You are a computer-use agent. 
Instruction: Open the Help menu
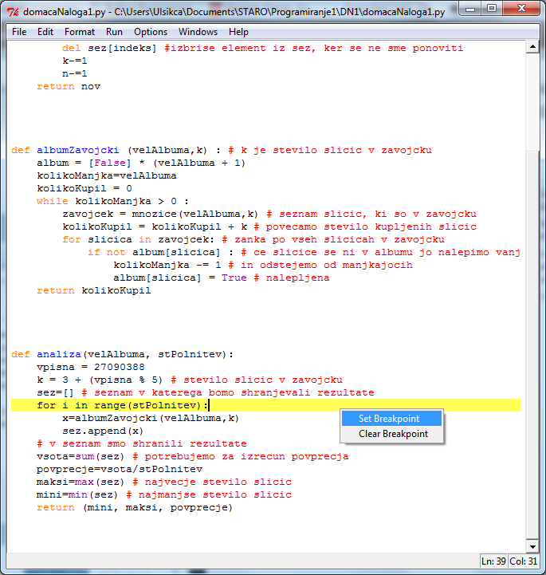(238, 32)
